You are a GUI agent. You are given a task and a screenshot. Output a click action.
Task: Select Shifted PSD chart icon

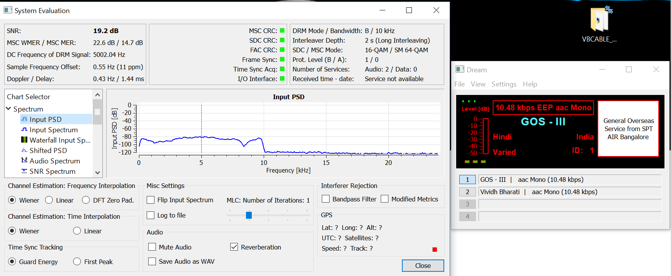(24, 150)
